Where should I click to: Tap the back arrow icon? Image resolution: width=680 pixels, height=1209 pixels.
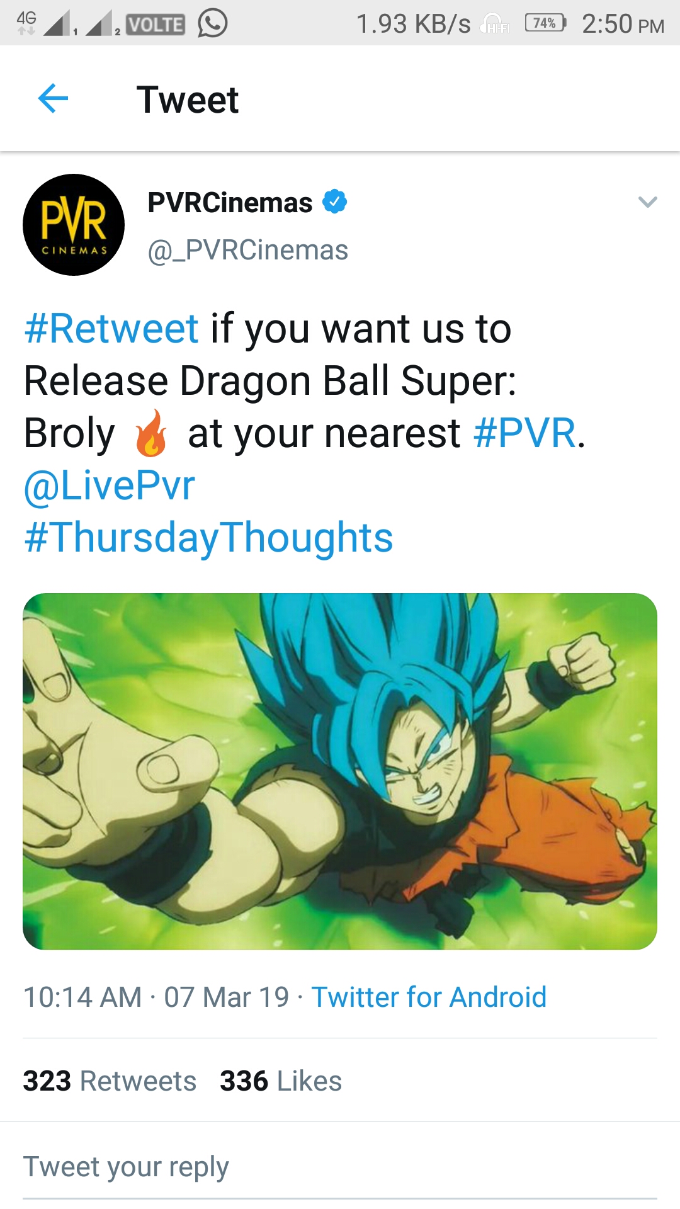click(53, 99)
